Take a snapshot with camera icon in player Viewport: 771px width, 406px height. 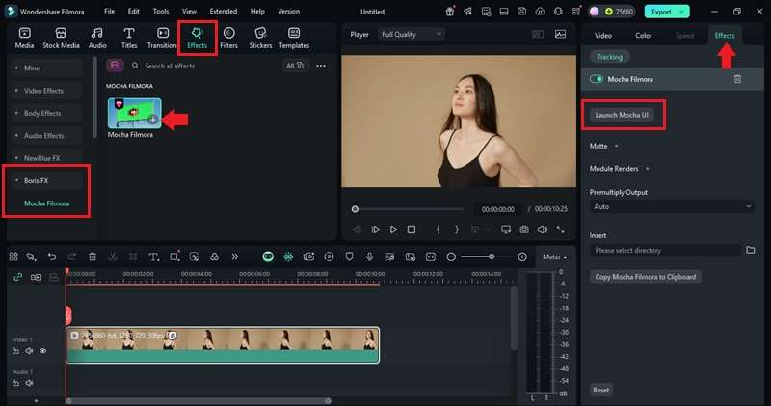(x=524, y=230)
